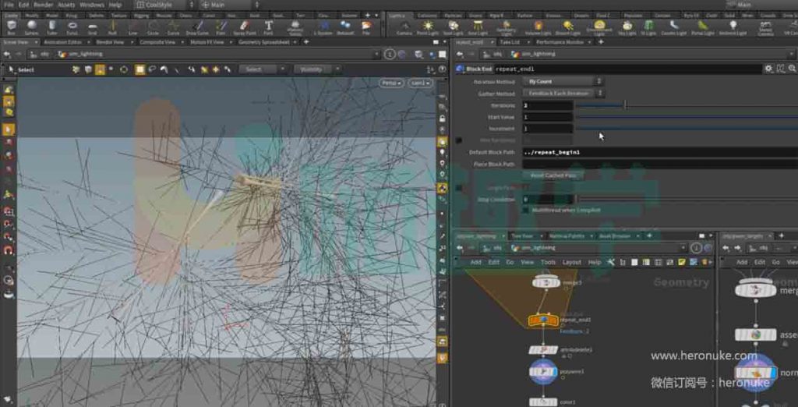Open the Persp viewport camera dropdown
Screen dimensions: 798x407
390,83
